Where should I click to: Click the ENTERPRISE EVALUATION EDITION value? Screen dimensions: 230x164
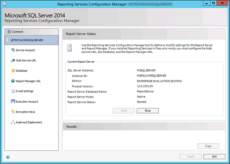pyautogui.click(x=159, y=81)
